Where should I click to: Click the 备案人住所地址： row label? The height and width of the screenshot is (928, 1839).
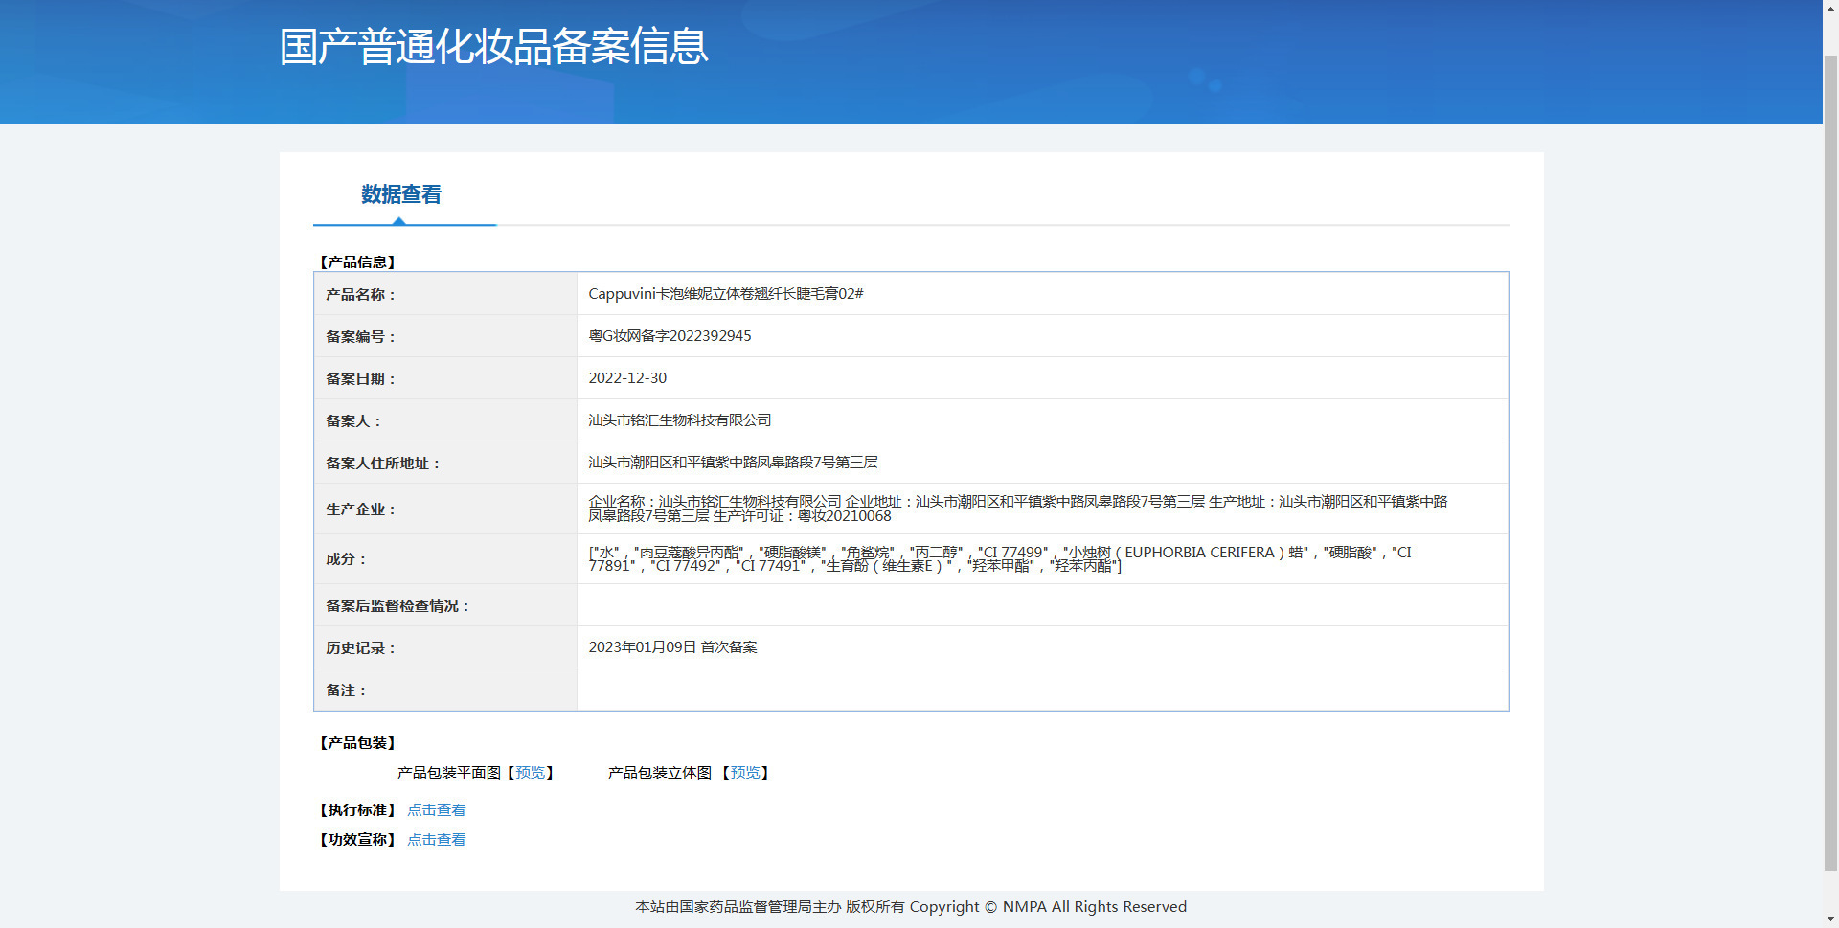(383, 463)
